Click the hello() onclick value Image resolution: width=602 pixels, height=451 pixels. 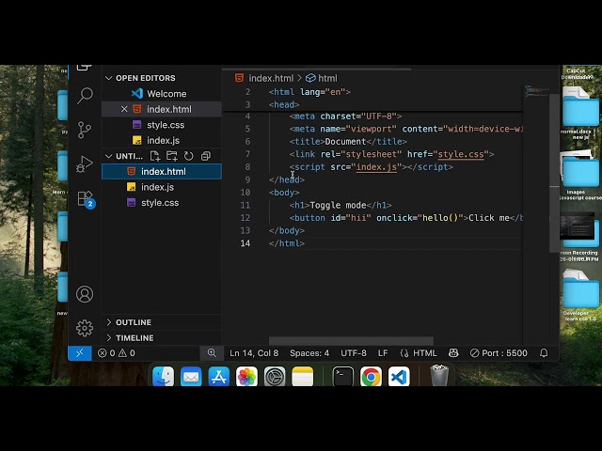pyautogui.click(x=440, y=218)
